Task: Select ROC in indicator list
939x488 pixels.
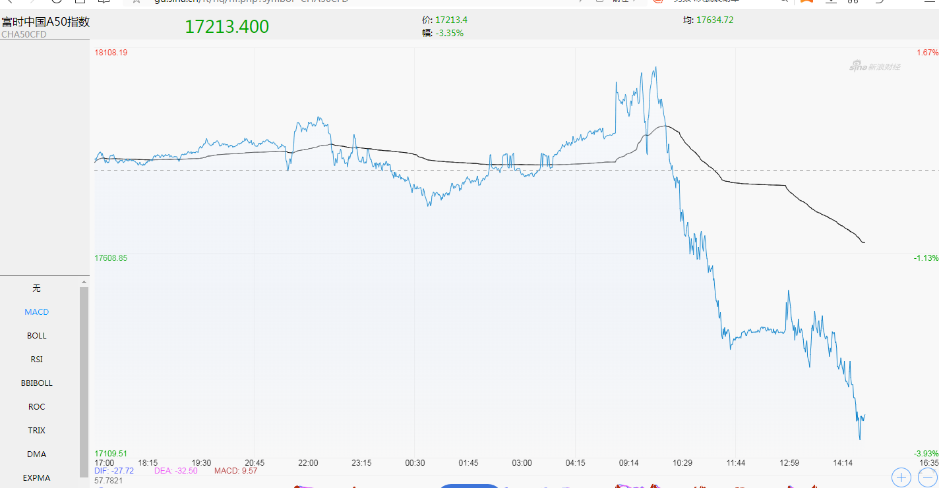Action: [x=37, y=407]
